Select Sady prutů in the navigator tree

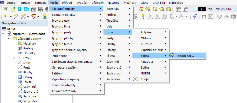click(31, 92)
